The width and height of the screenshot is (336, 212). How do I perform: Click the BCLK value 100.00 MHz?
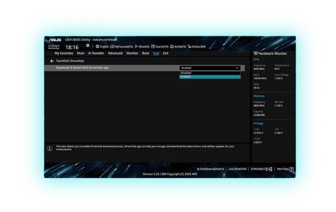point(260,79)
